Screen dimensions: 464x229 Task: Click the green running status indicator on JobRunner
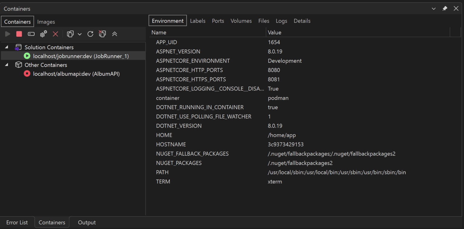pyautogui.click(x=27, y=56)
